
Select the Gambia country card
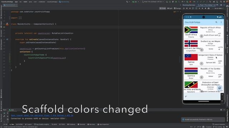[x=204, y=73]
